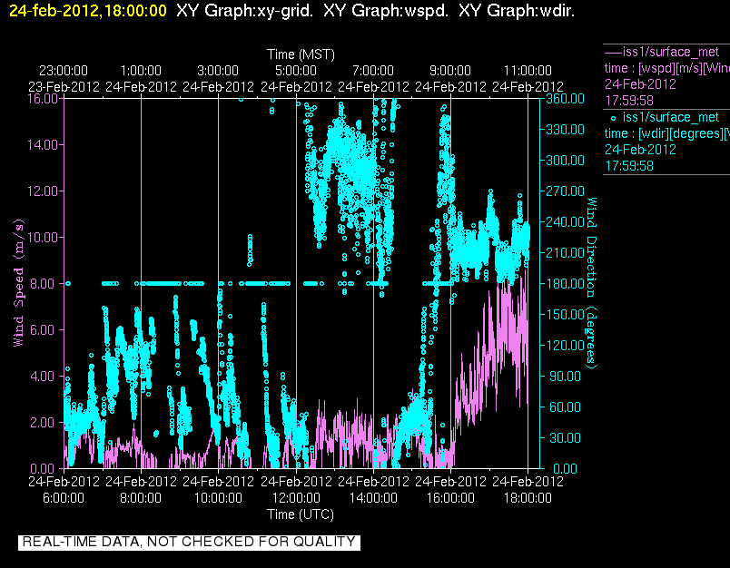Click the 12:00:00 UTC tick label
The height and width of the screenshot is (568, 730).
click(x=296, y=498)
